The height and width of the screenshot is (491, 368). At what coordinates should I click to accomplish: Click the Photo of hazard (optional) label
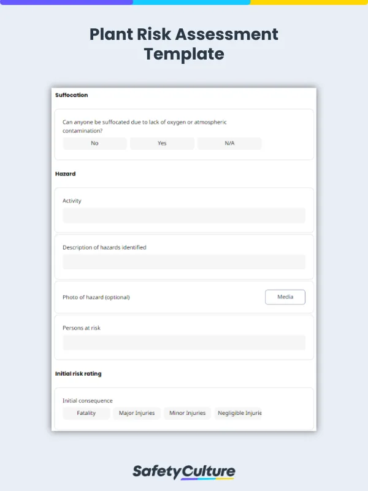96,297
